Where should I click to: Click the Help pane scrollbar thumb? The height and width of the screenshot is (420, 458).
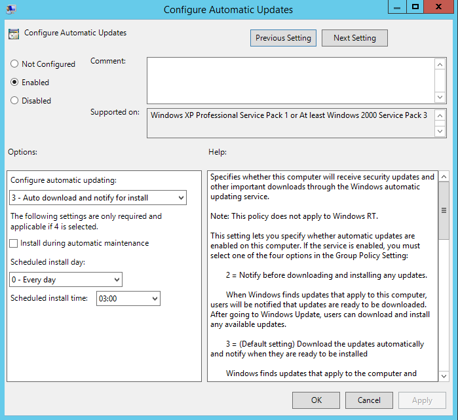(444, 210)
